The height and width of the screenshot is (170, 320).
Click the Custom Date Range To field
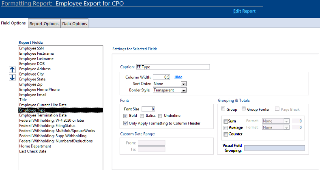pyautogui.click(x=151, y=149)
